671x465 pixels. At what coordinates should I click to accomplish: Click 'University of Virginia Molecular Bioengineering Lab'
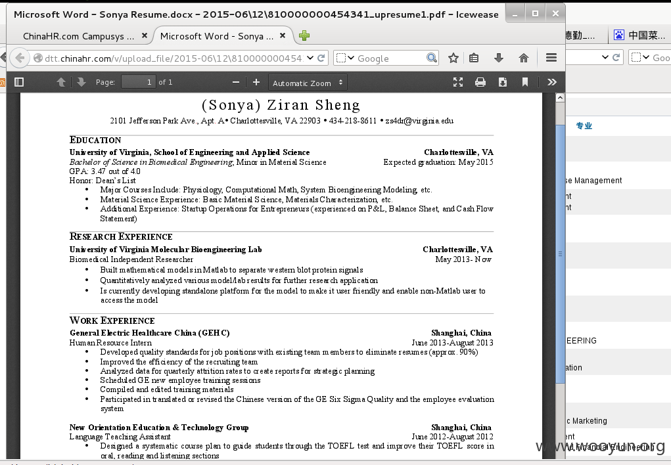[x=166, y=250]
